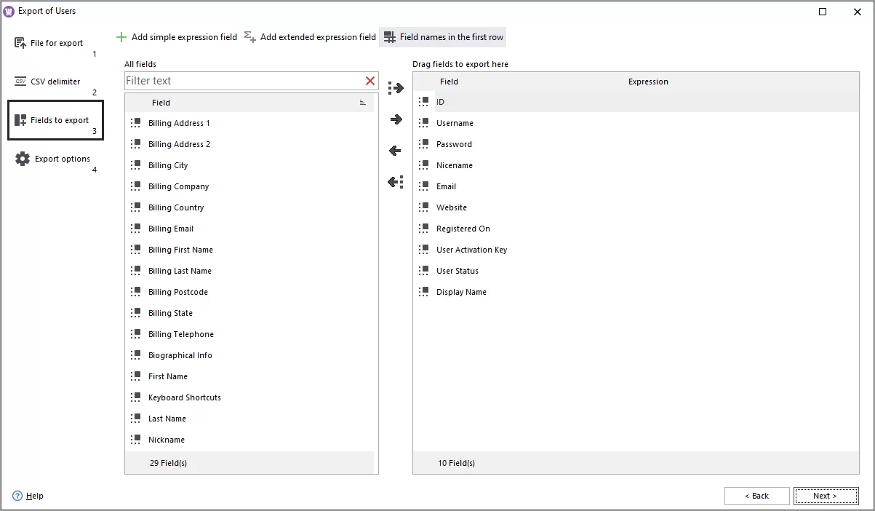Select 'Billing City' in the All fields list
The width and height of the screenshot is (875, 511).
(168, 165)
